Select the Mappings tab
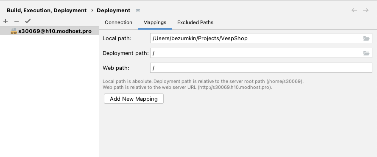Image resolution: width=377 pixels, height=157 pixels. [x=155, y=22]
